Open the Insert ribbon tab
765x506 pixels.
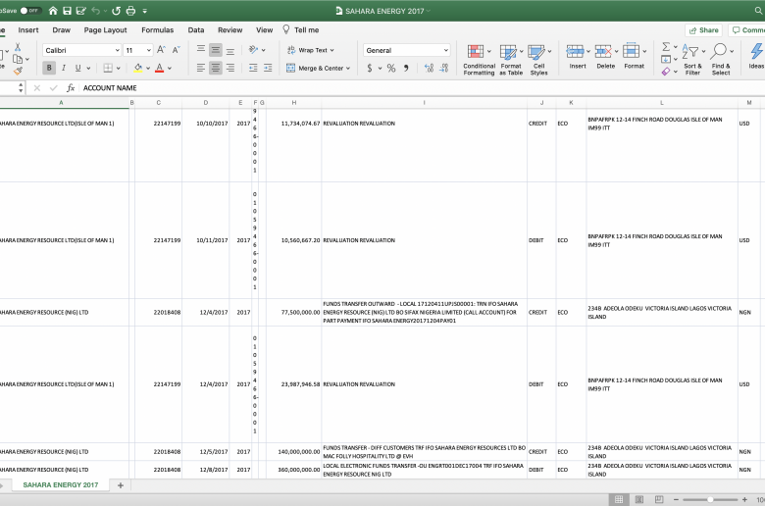(x=28, y=29)
